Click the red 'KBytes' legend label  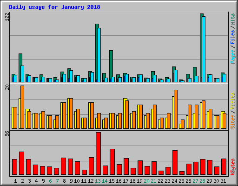[233, 167]
